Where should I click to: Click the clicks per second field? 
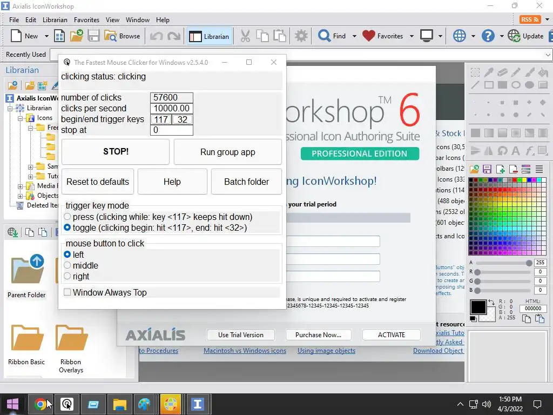pyautogui.click(x=172, y=108)
